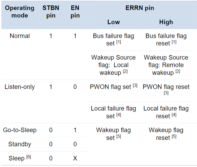Click the Low sub-header cell
The height and width of the screenshot is (167, 197).
click(x=114, y=22)
